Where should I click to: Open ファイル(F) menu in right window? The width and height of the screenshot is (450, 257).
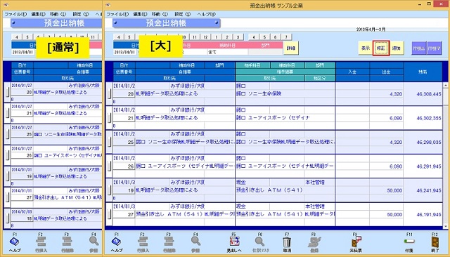(x=117, y=14)
